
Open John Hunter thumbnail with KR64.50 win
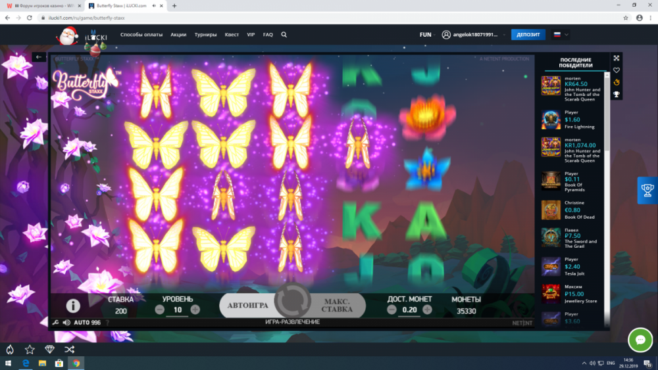[551, 86]
